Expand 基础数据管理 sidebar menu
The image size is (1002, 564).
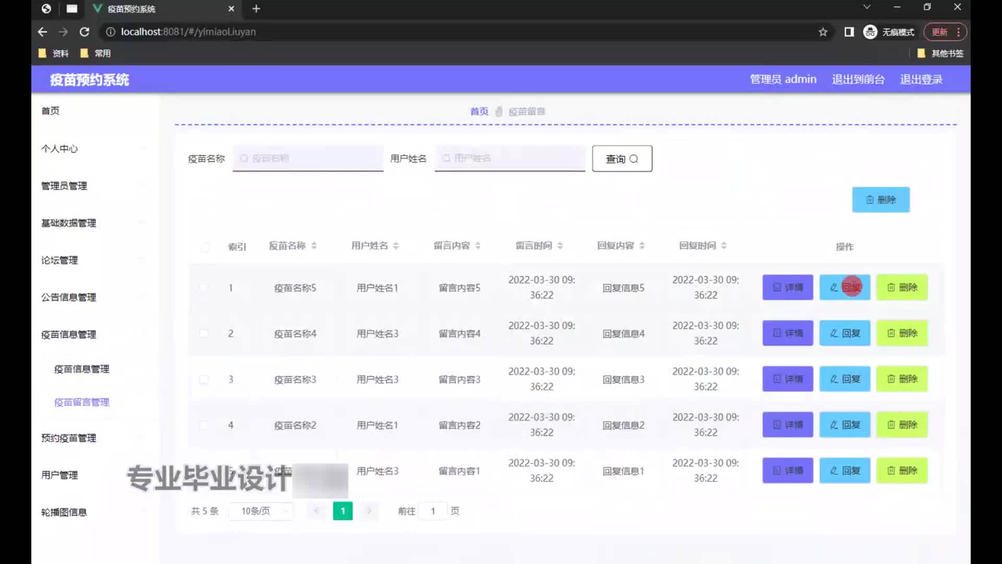[68, 223]
